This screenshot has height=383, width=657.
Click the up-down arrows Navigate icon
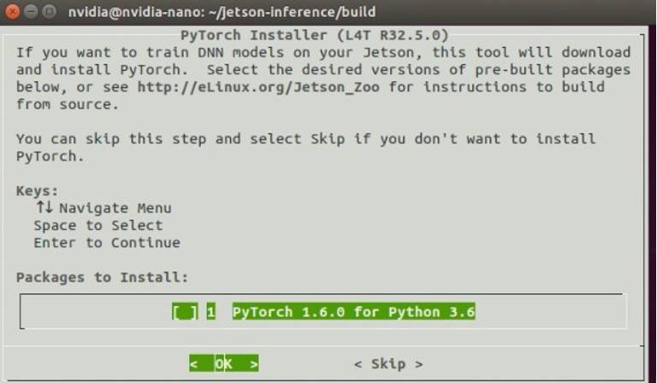[x=44, y=207]
